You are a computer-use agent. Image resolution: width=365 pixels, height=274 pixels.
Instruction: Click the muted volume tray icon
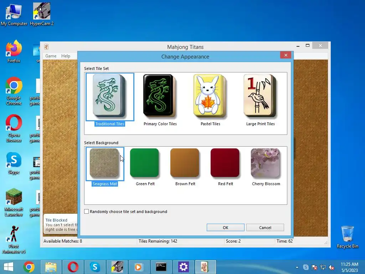[x=331, y=267]
